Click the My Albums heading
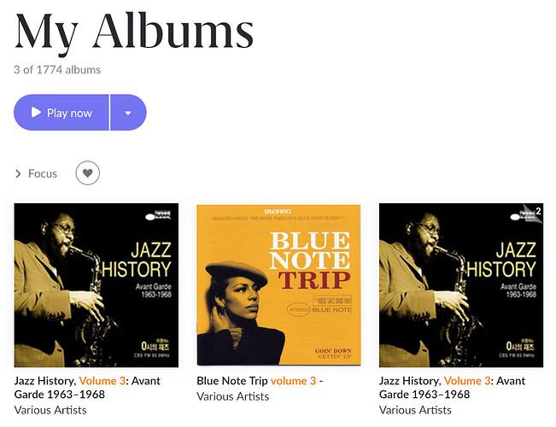Viewport: 556px width, 427px height. 134,31
